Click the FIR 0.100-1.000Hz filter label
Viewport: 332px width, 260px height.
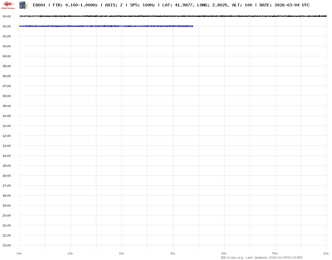coord(75,5)
